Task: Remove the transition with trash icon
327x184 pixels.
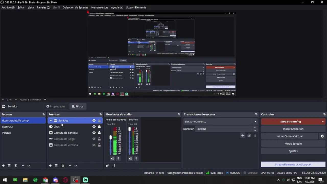Action: (249, 135)
